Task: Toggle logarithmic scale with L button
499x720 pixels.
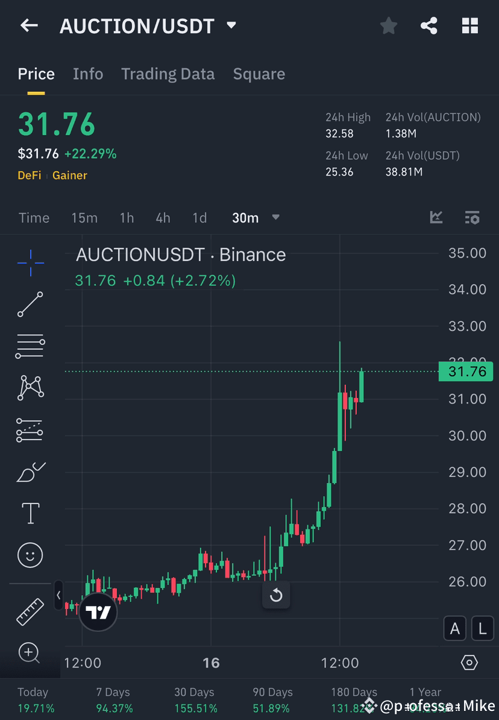Action: pyautogui.click(x=482, y=628)
